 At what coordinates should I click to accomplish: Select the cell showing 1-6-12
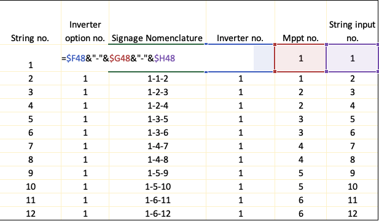click(x=158, y=214)
